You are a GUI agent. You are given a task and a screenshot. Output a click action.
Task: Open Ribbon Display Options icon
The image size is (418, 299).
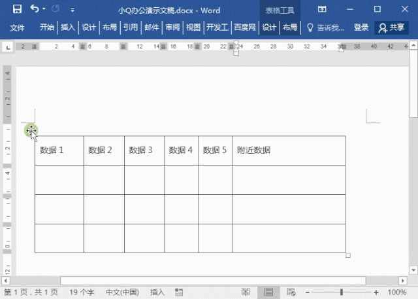coord(322,9)
